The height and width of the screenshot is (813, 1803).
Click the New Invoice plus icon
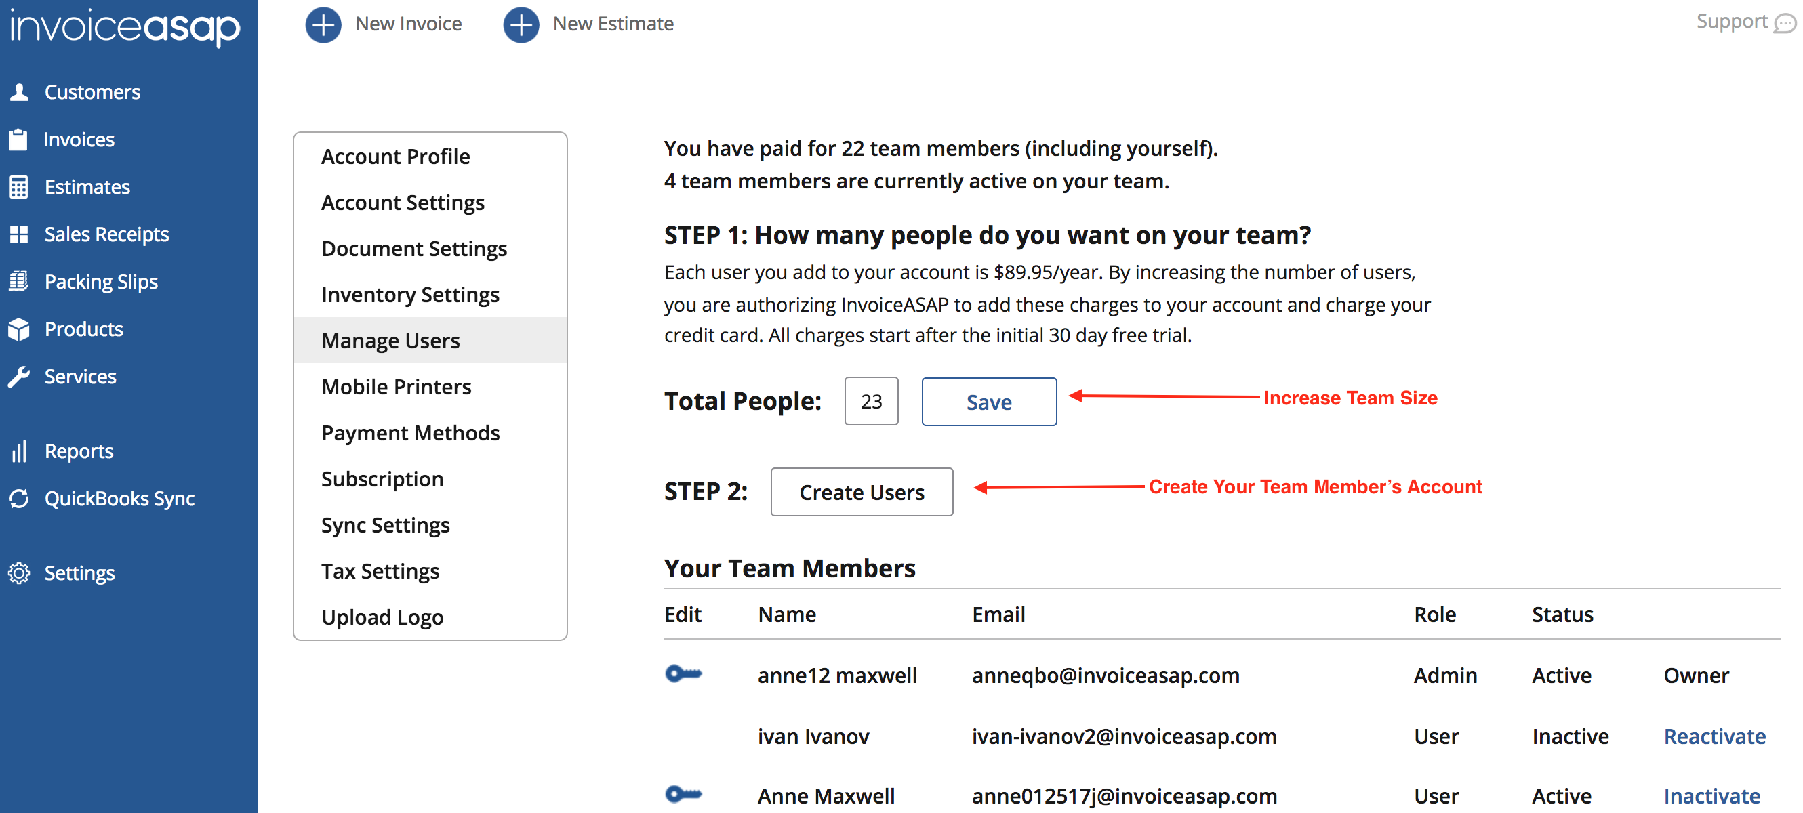(x=323, y=24)
